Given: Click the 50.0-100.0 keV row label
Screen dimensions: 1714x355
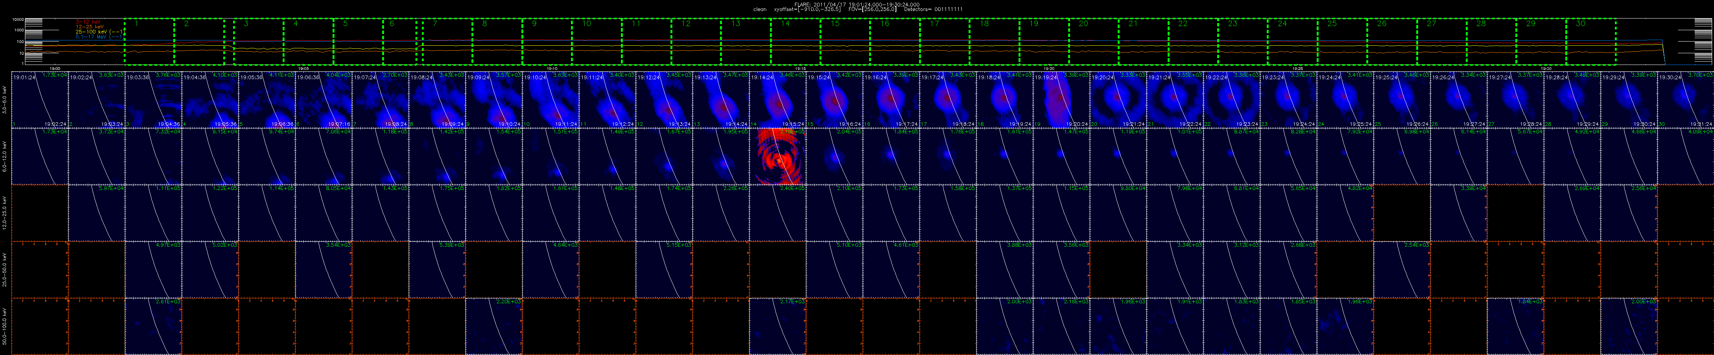Looking at the screenshot, I should tap(5, 326).
